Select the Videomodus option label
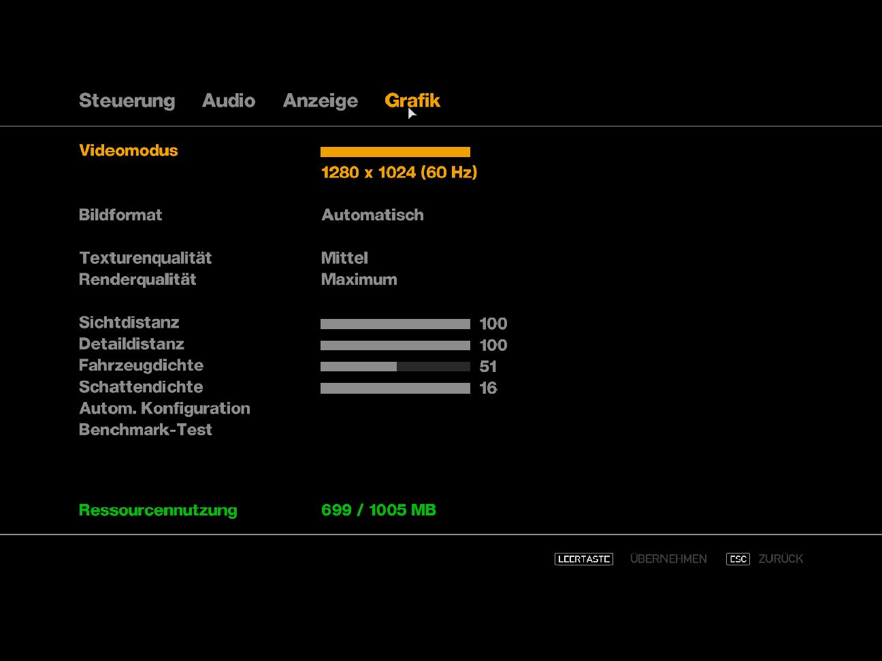This screenshot has height=661, width=882. click(x=128, y=150)
